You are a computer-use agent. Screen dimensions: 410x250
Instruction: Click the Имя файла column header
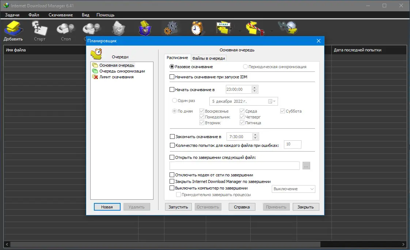[x=45, y=50]
